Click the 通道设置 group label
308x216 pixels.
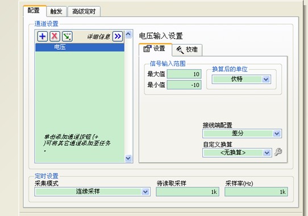point(47,24)
